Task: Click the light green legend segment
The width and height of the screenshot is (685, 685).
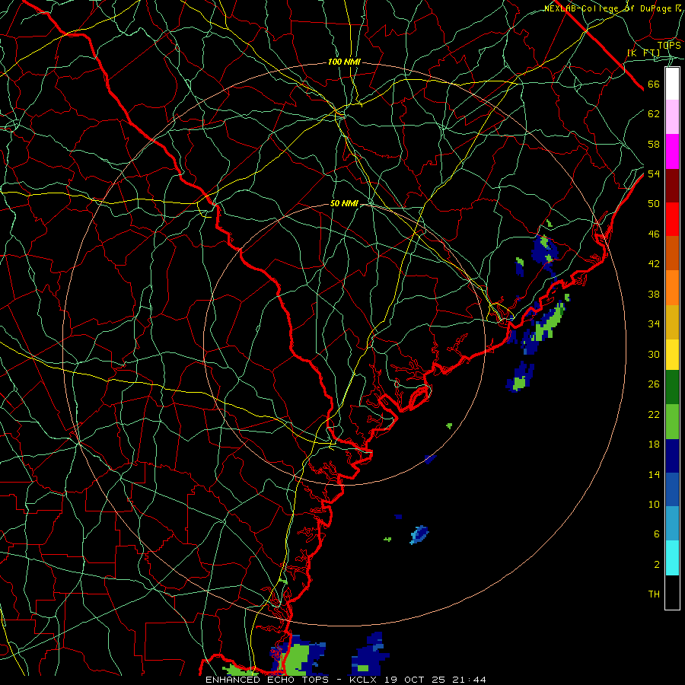Action: point(672,422)
